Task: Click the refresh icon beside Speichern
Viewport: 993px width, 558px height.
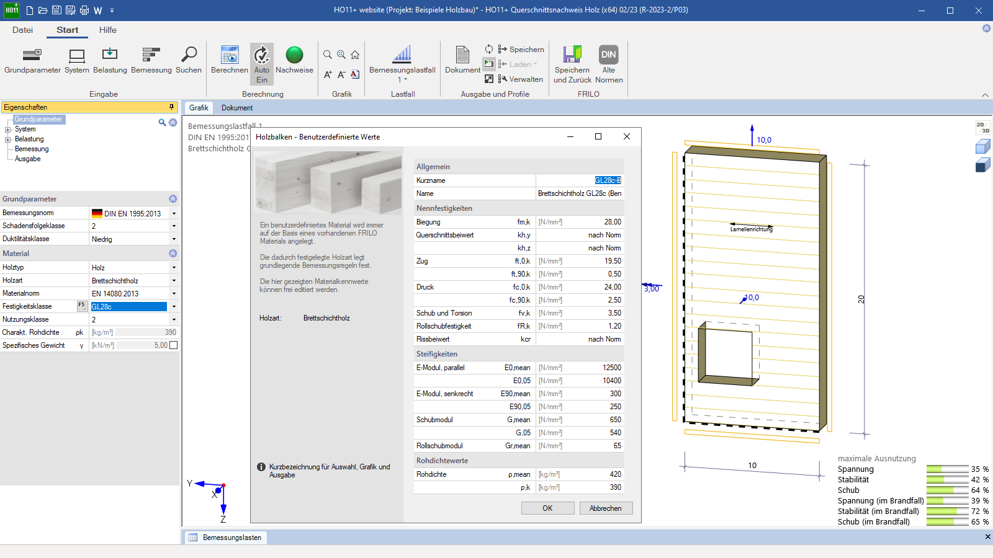Action: pyautogui.click(x=489, y=49)
